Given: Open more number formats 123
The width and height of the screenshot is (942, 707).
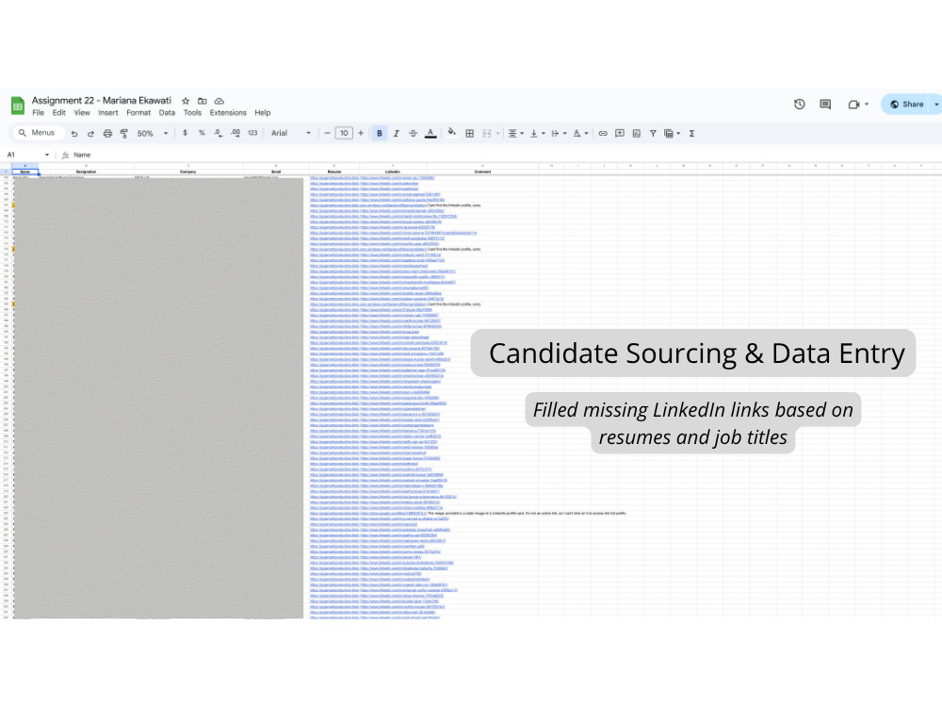Looking at the screenshot, I should [252, 133].
